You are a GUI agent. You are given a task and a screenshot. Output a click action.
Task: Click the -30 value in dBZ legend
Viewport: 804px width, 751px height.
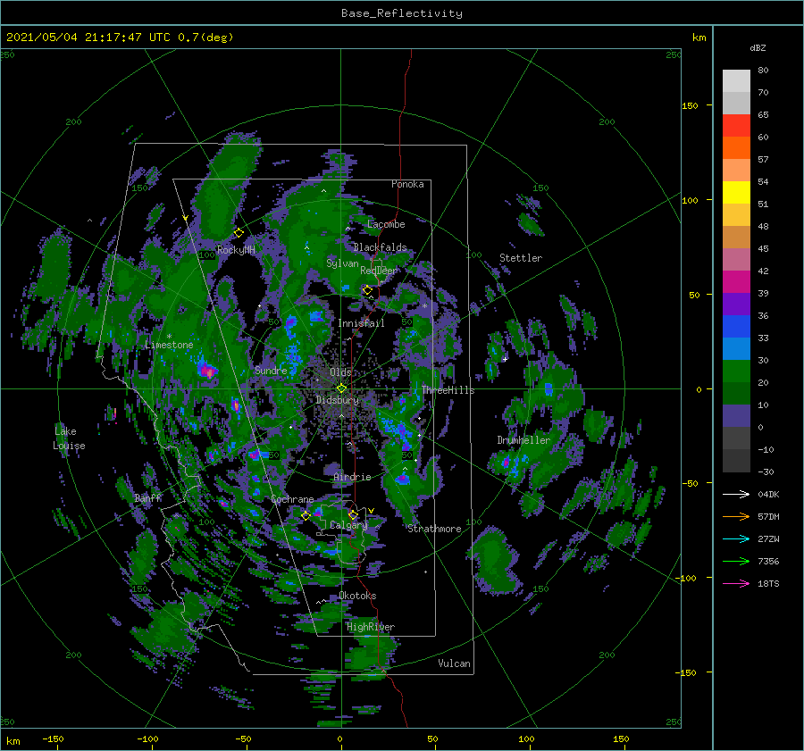coord(766,472)
